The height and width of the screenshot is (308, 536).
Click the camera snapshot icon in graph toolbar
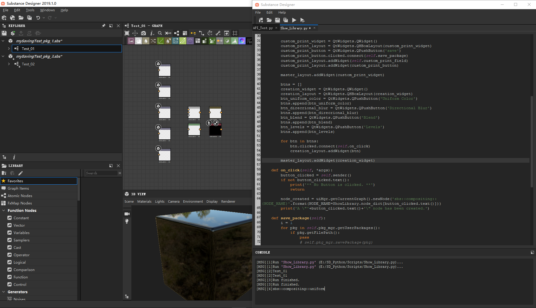[143, 33]
